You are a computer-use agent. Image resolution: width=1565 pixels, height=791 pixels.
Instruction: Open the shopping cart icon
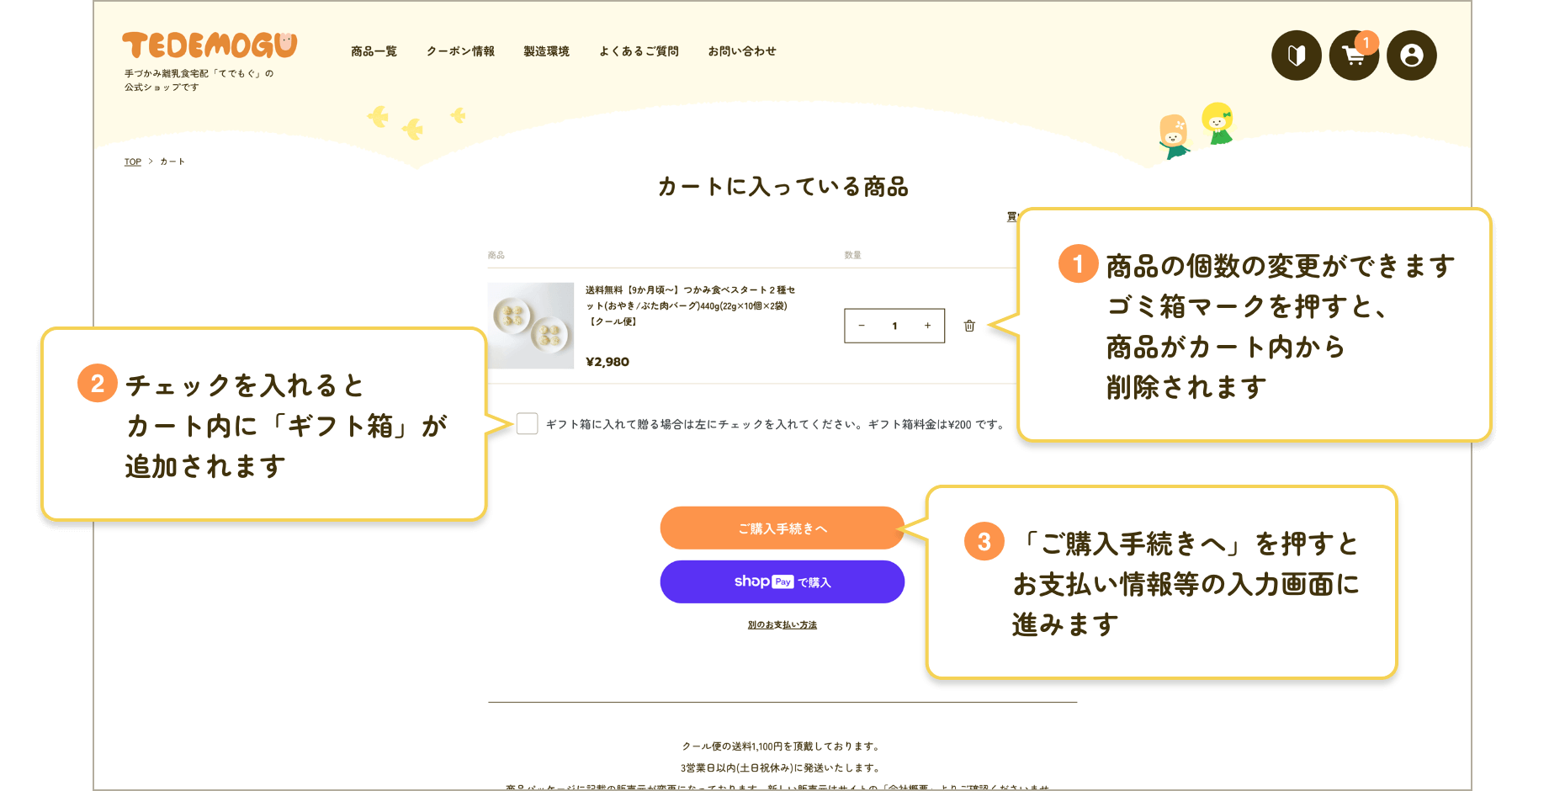click(1354, 56)
